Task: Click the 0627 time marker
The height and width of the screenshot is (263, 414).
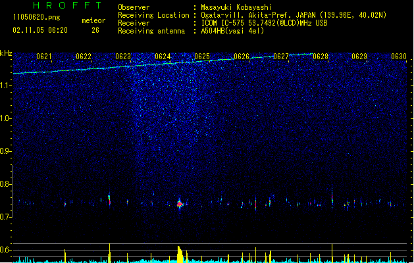Action: 281,57
